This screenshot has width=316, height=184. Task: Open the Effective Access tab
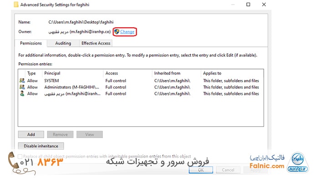pos(96,43)
